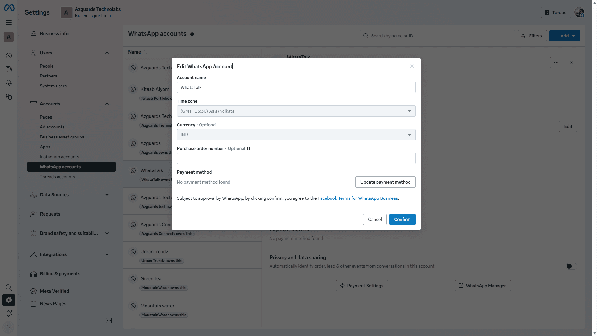This screenshot has width=597, height=336.
Task: Click the Edit button in details panel
Action: pos(568,126)
